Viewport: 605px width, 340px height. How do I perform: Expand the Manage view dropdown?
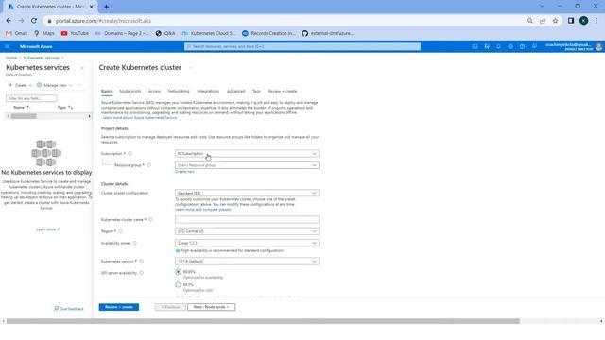pos(55,85)
